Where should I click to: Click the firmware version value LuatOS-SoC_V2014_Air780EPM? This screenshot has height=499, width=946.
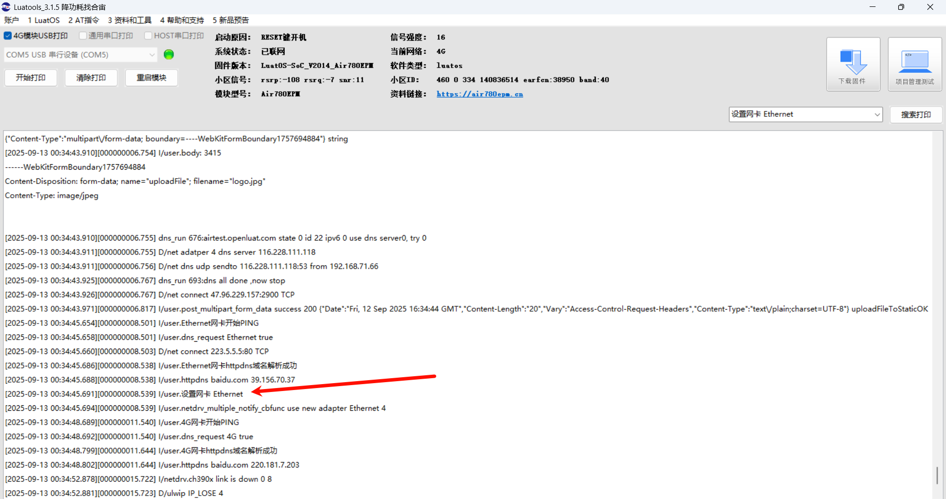[317, 66]
